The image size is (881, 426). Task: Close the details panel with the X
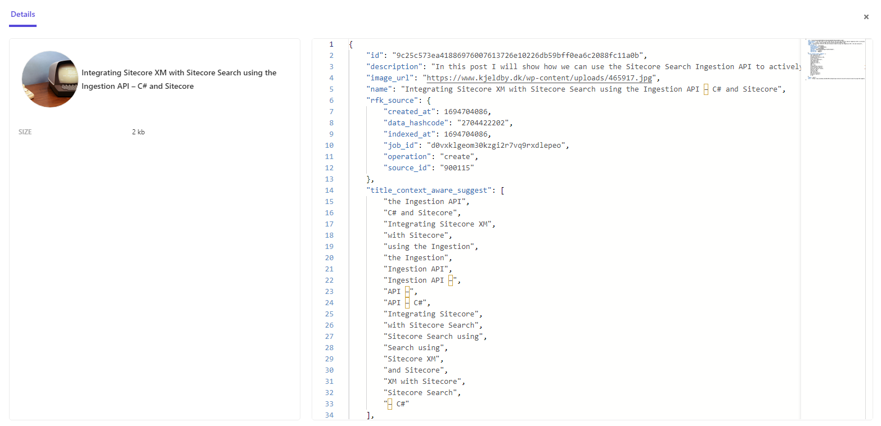[x=866, y=17]
